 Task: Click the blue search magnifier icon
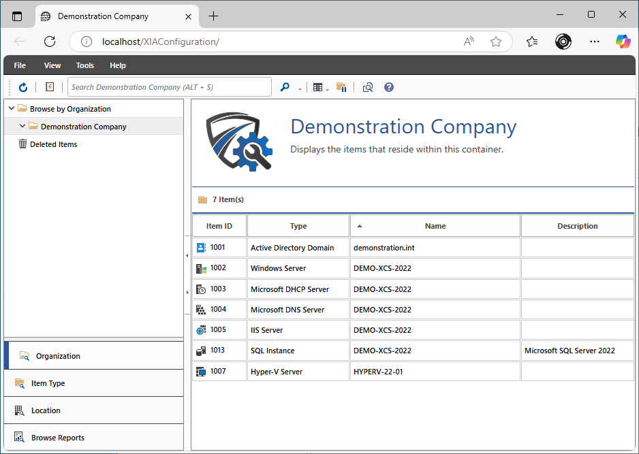click(285, 86)
